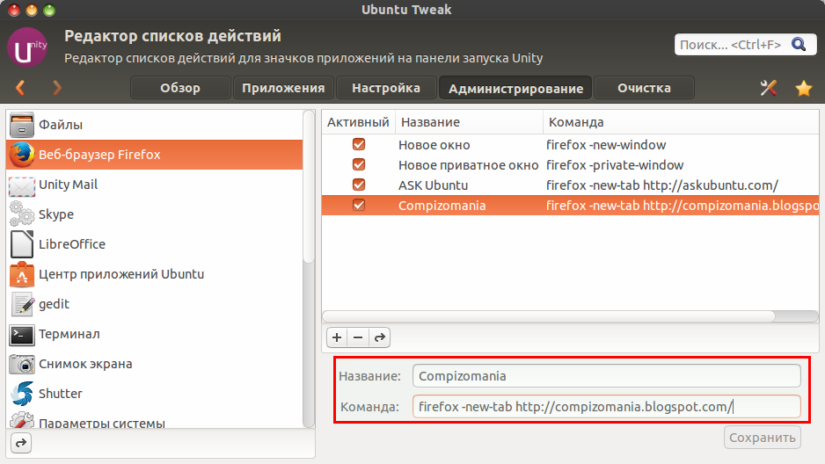This screenshot has width=825, height=464.
Task: Select Веб-браузер Firefox entry
Action: tap(155, 155)
